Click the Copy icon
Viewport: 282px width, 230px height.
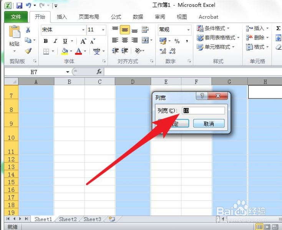point(28,40)
